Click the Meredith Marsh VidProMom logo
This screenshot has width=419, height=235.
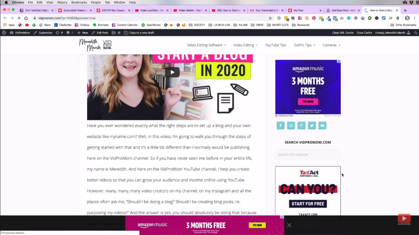coord(95,45)
